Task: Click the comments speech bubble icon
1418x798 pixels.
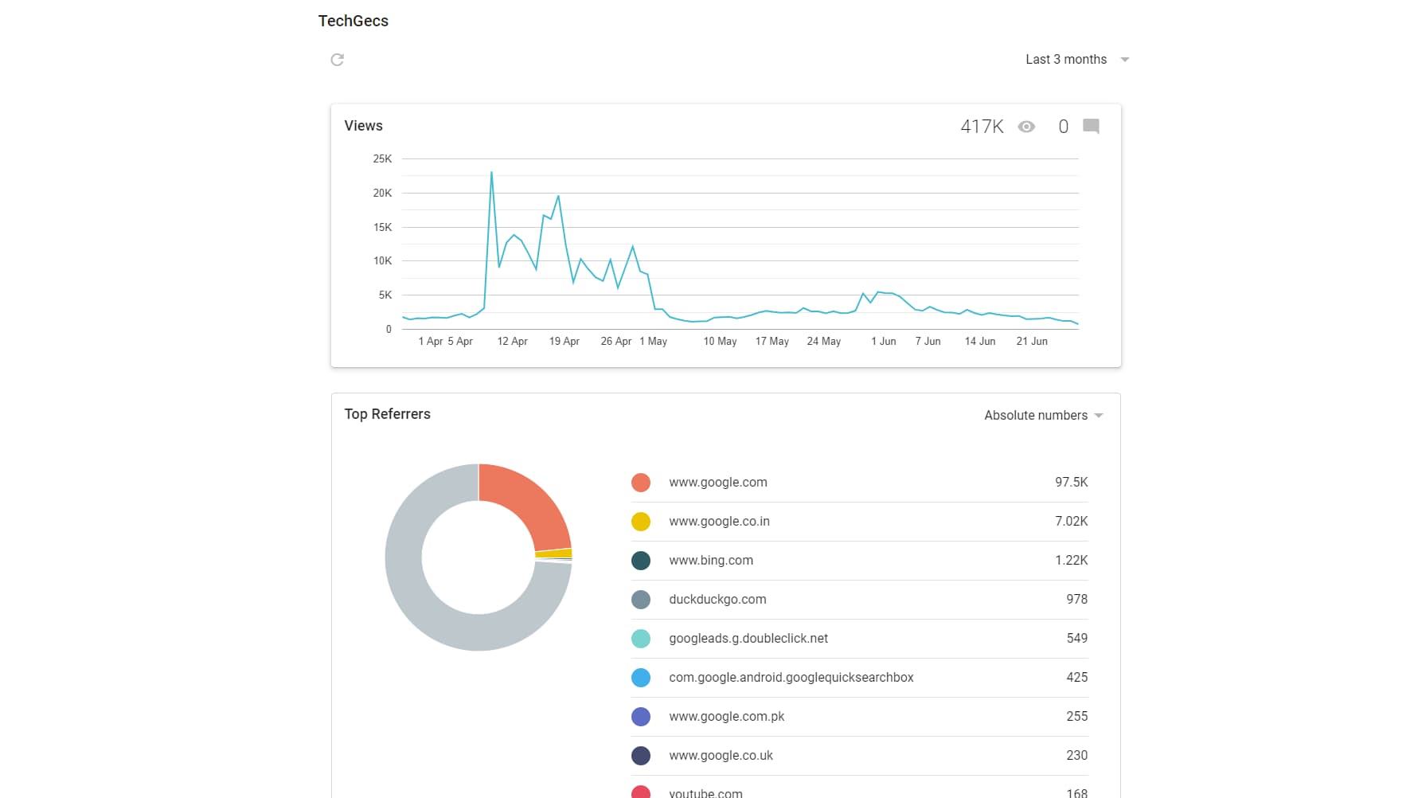Action: (1092, 126)
